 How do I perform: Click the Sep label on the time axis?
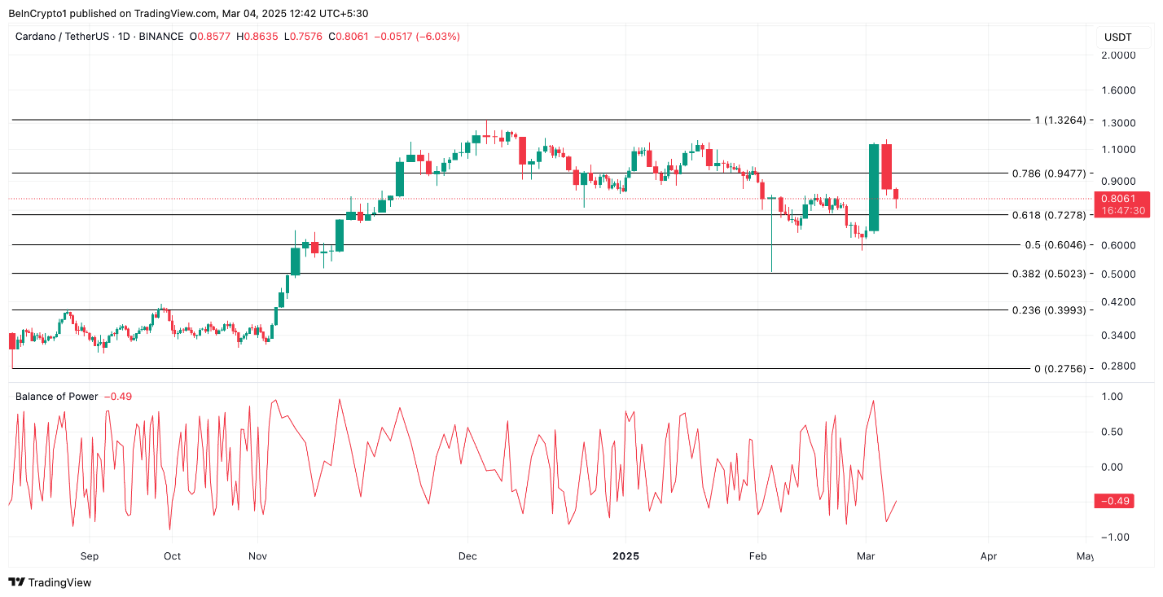point(90,556)
